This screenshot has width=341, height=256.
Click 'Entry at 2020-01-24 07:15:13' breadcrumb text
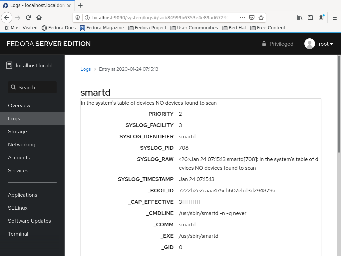[129, 69]
